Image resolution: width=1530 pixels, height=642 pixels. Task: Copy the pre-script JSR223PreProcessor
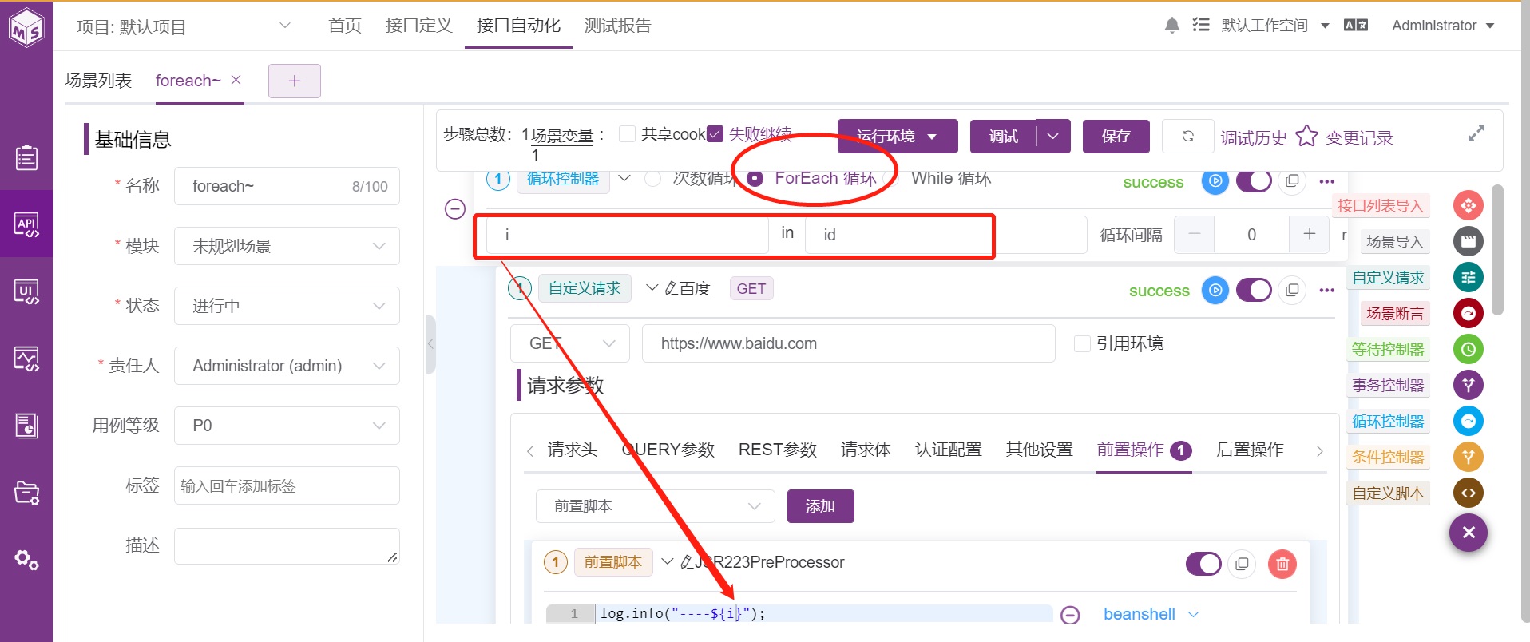(x=1242, y=565)
